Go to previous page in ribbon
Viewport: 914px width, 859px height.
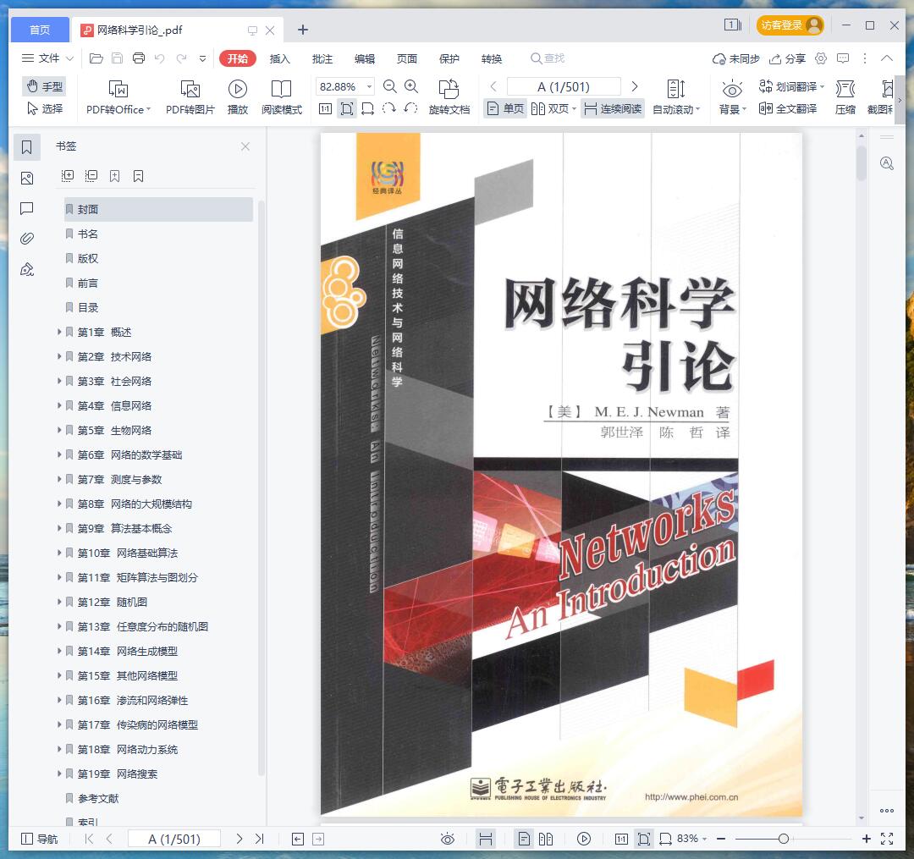coord(493,87)
